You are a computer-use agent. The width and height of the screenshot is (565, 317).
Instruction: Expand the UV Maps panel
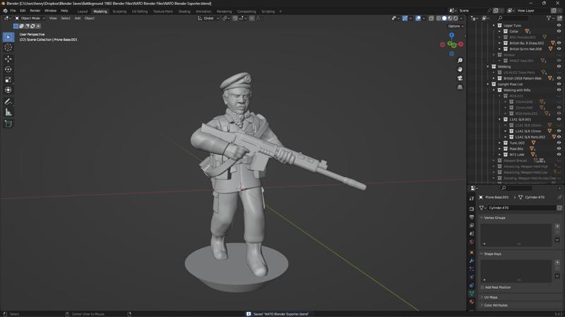[482, 297]
